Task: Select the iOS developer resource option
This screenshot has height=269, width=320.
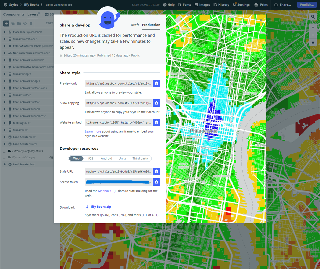Action: tap(90, 158)
